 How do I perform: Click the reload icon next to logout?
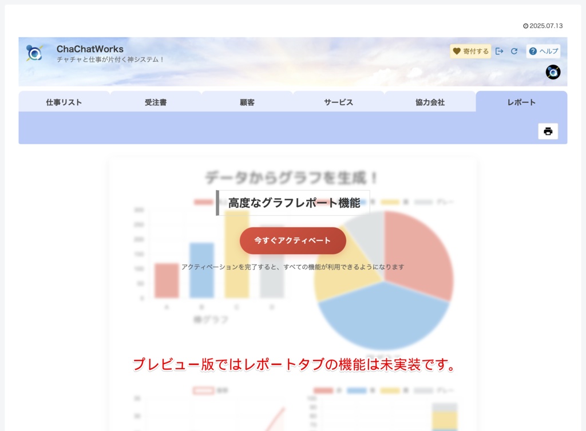coord(514,51)
